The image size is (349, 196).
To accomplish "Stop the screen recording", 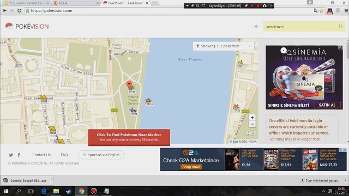I will click(258, 6).
